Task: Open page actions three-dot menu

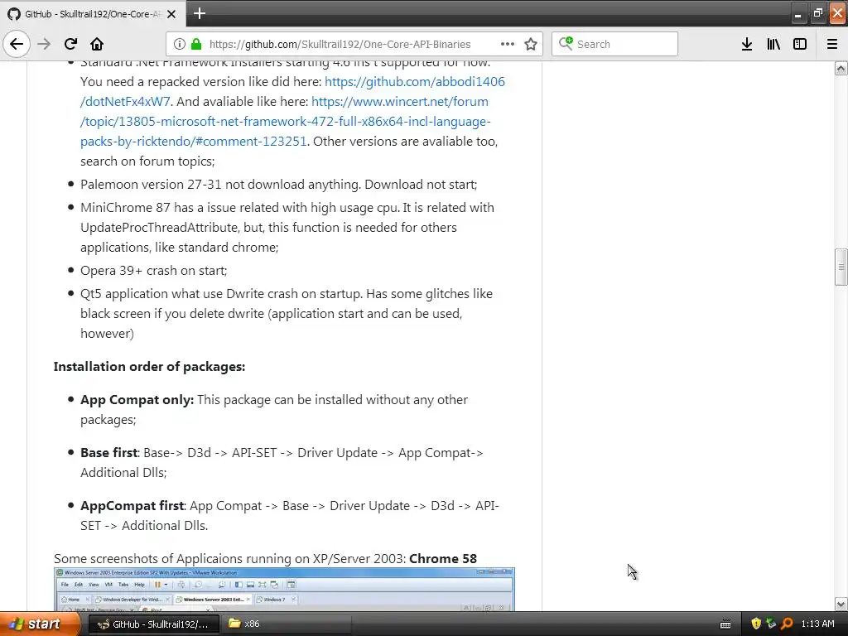Action: point(508,44)
